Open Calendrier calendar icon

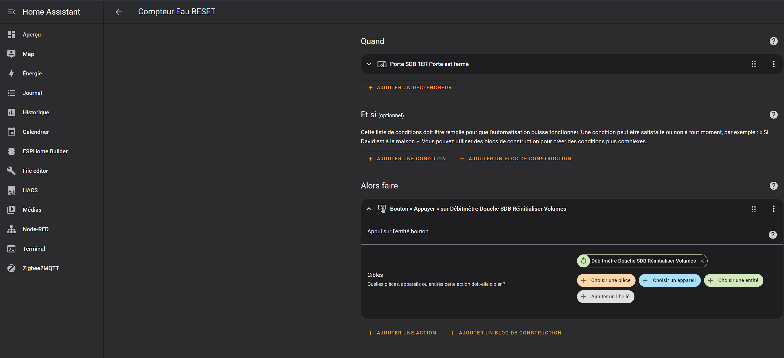coord(11,132)
